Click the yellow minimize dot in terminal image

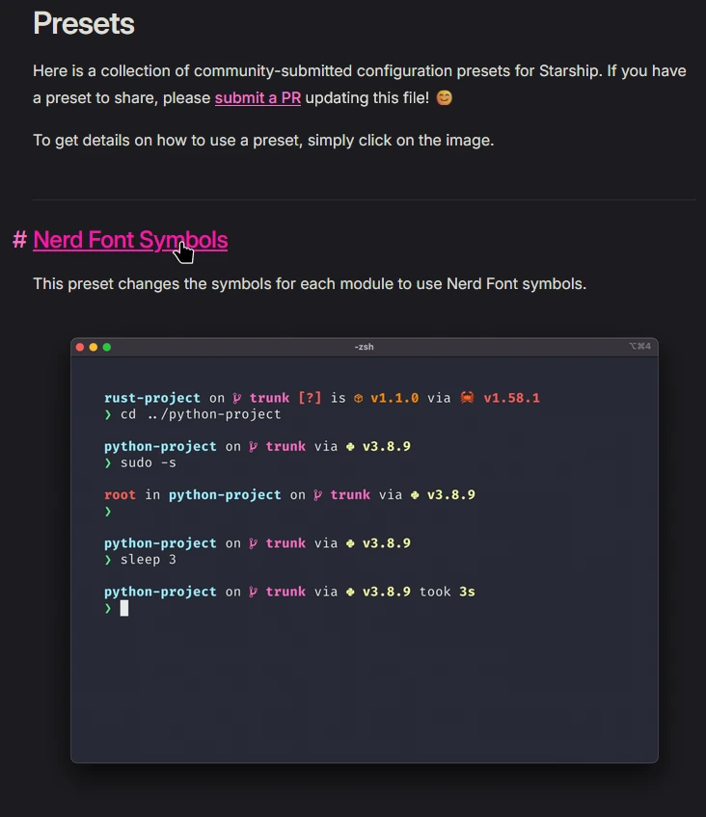[x=94, y=347]
